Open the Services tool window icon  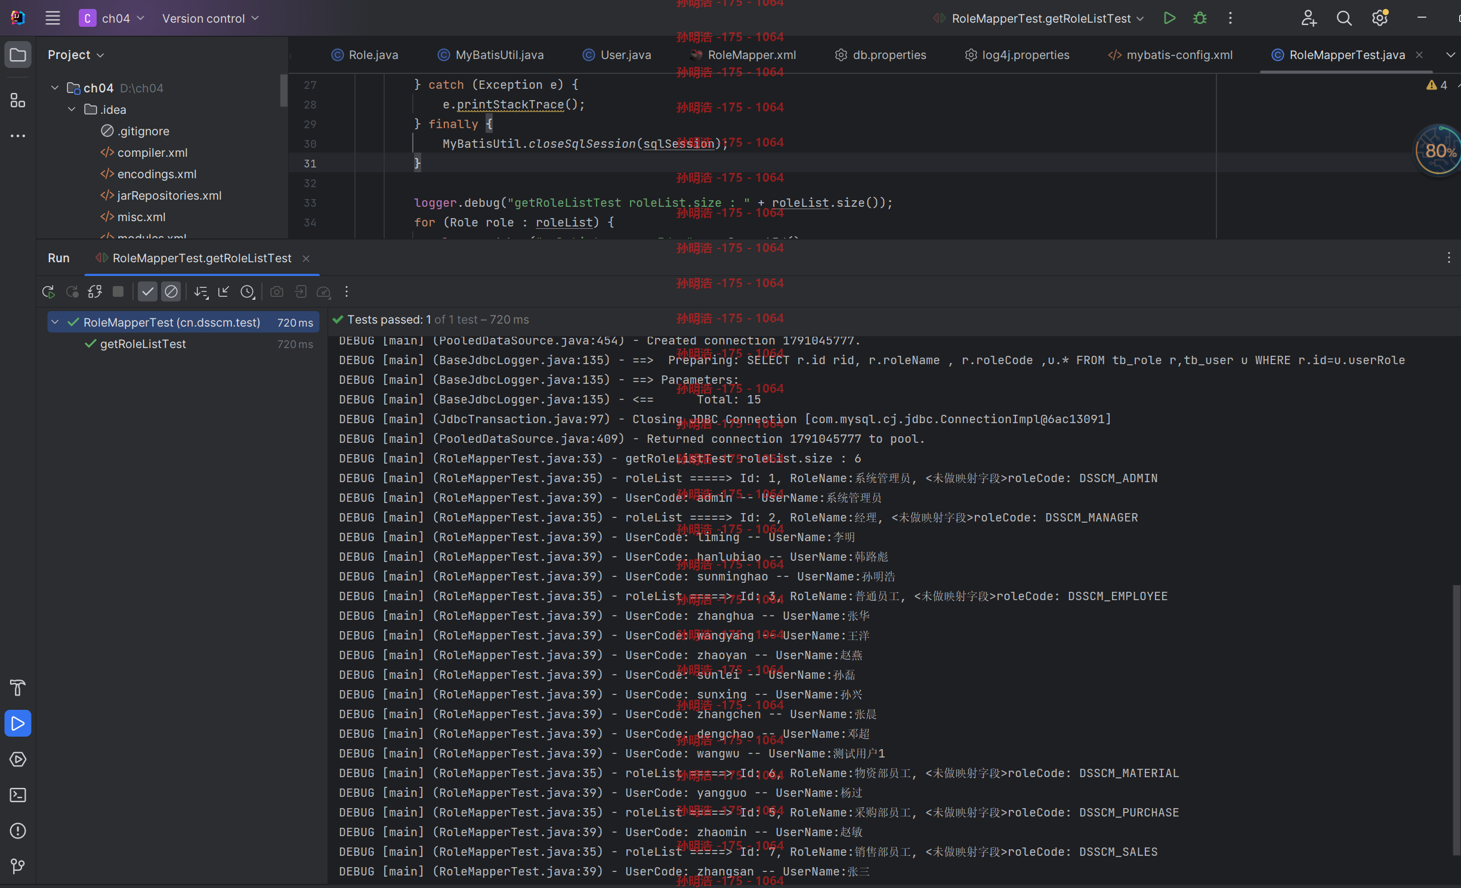coord(18,759)
